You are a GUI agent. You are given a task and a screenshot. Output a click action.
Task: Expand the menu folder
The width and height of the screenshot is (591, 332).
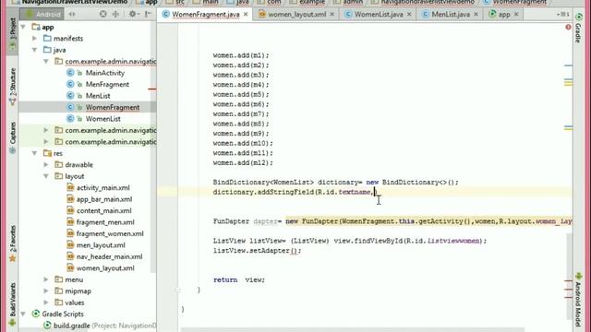(x=46, y=279)
